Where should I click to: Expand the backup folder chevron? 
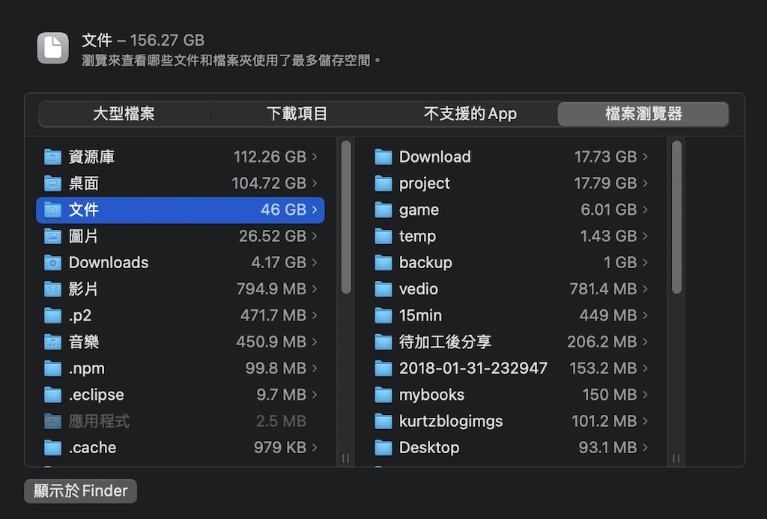coord(645,263)
